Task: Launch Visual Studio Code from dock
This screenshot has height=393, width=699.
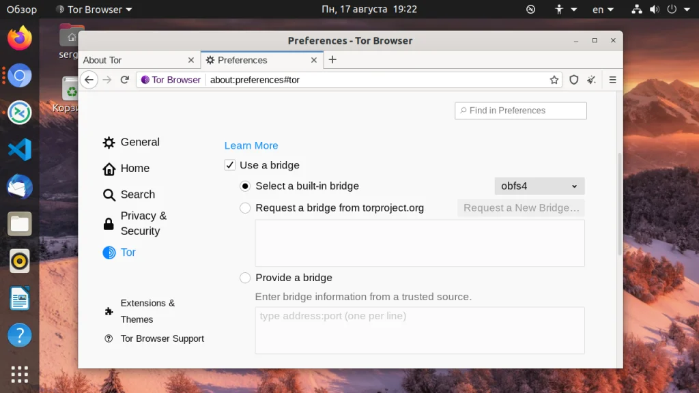Action: (20, 149)
